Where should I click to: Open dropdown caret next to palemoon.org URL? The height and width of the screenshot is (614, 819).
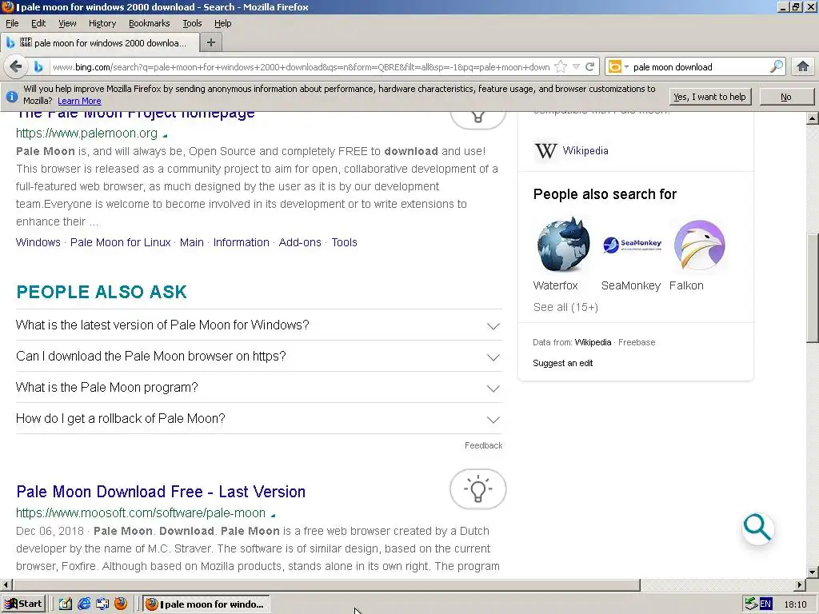click(x=165, y=135)
